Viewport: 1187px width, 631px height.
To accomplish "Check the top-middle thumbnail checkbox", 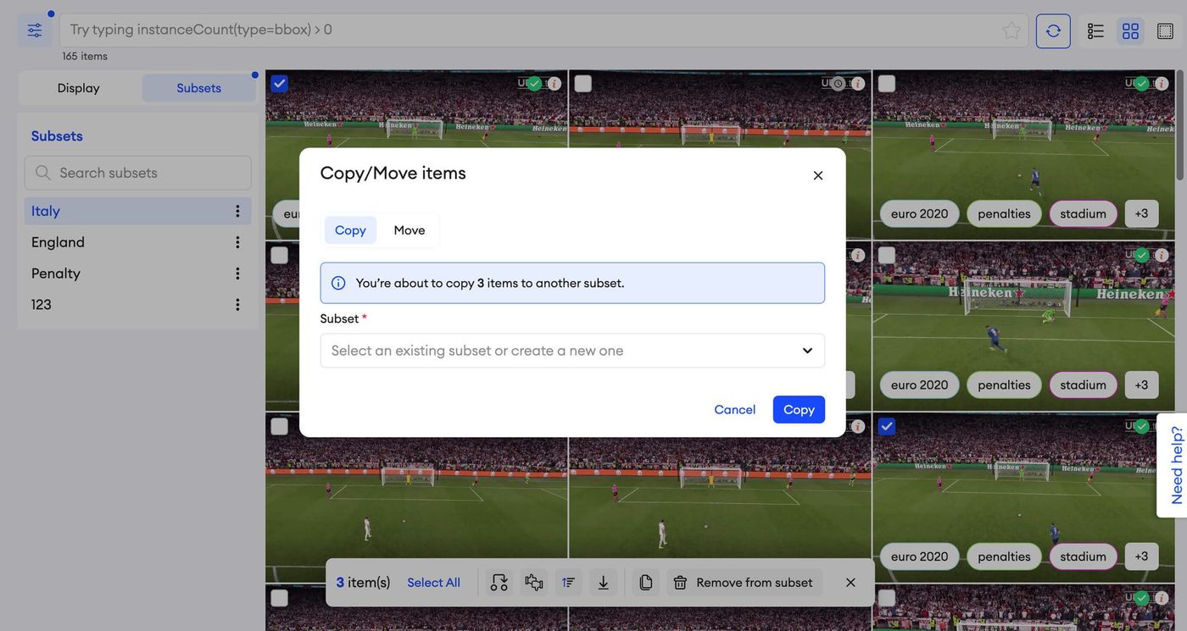I will pyautogui.click(x=583, y=84).
